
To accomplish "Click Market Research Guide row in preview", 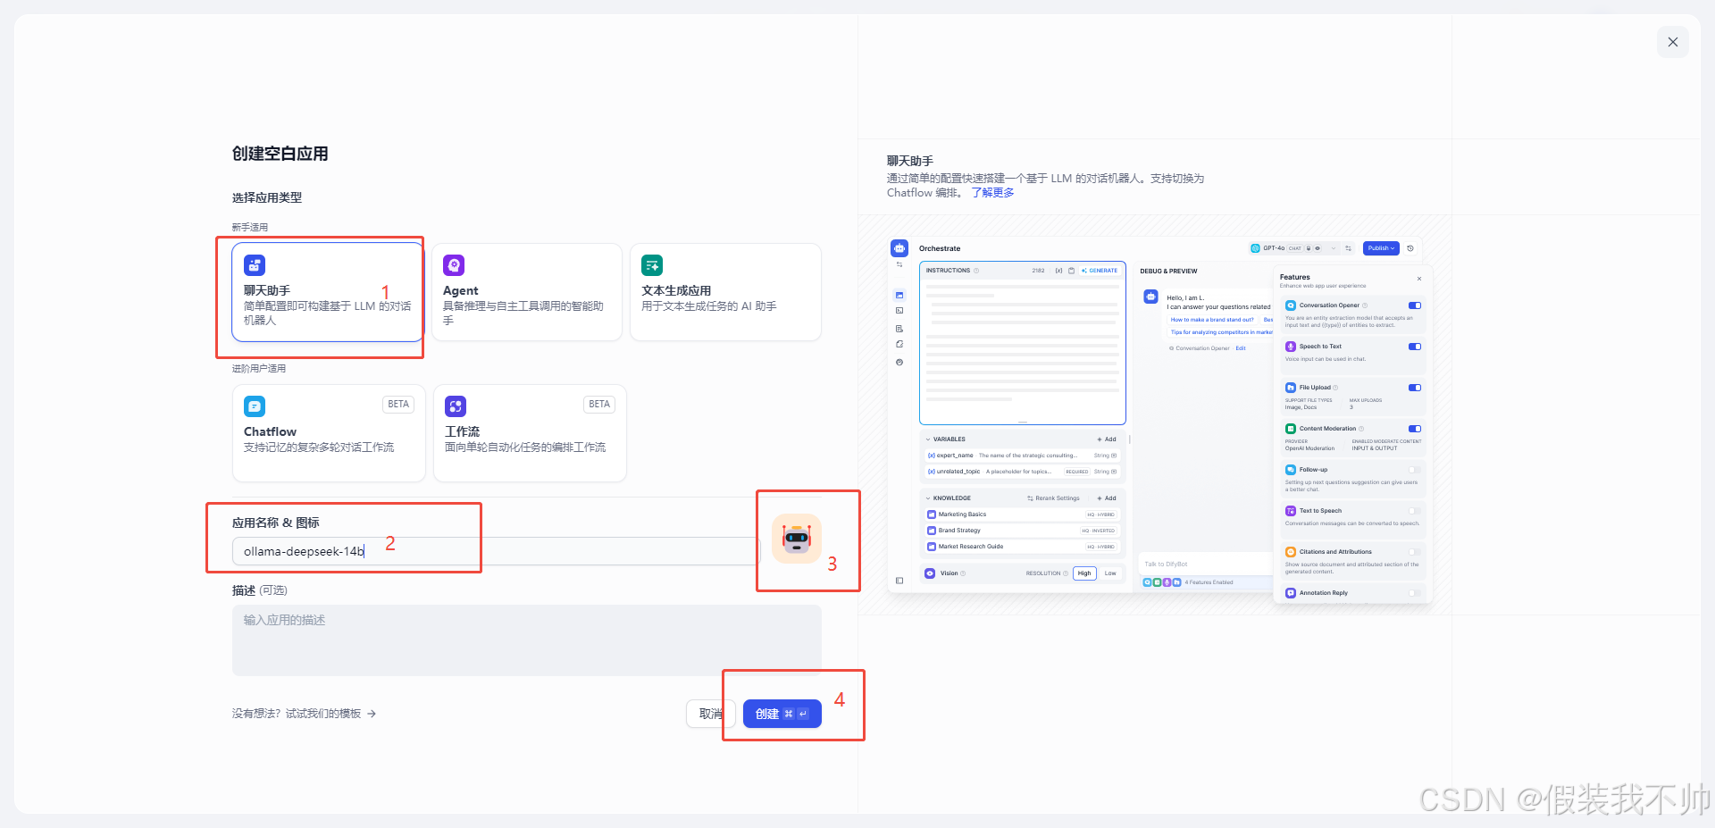I will tap(1022, 547).
